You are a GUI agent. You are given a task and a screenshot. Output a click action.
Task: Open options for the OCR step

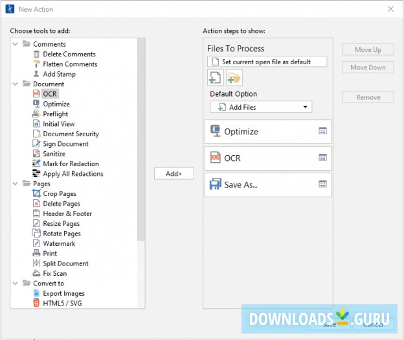coord(322,158)
